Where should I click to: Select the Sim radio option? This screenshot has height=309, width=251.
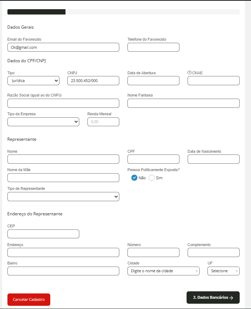pyautogui.click(x=152, y=178)
